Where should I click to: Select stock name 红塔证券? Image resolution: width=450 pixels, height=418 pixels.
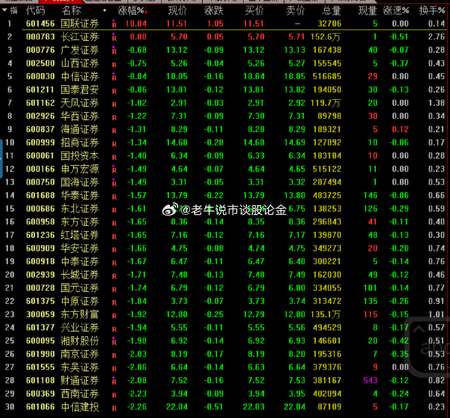tap(80, 235)
